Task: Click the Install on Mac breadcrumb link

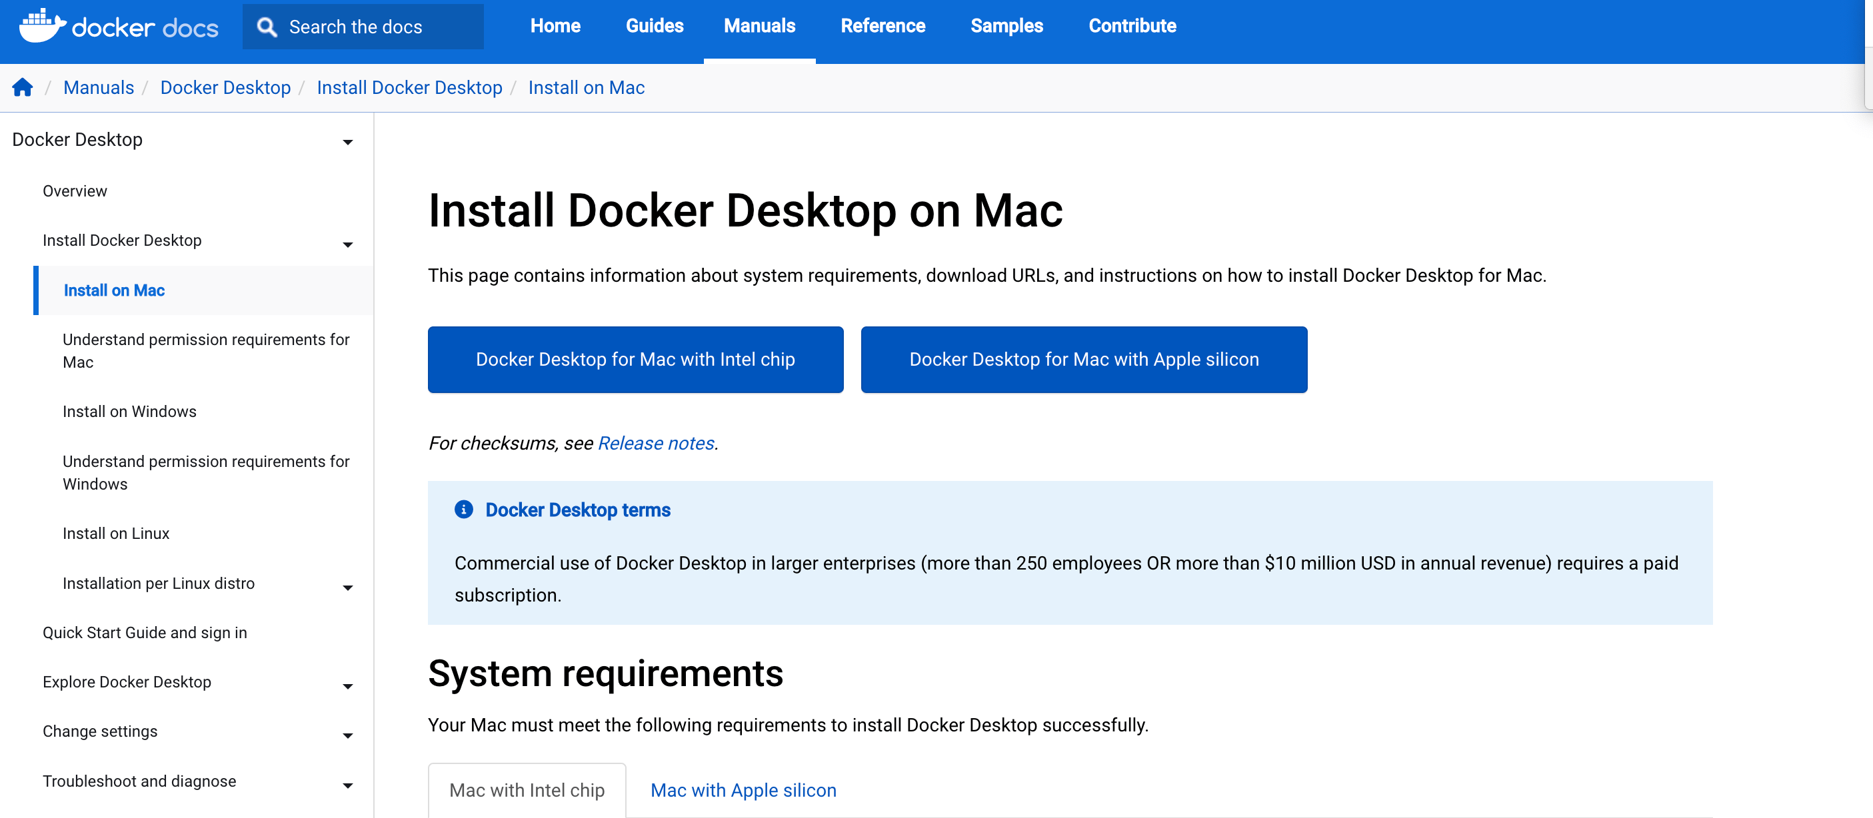Action: coord(586,87)
